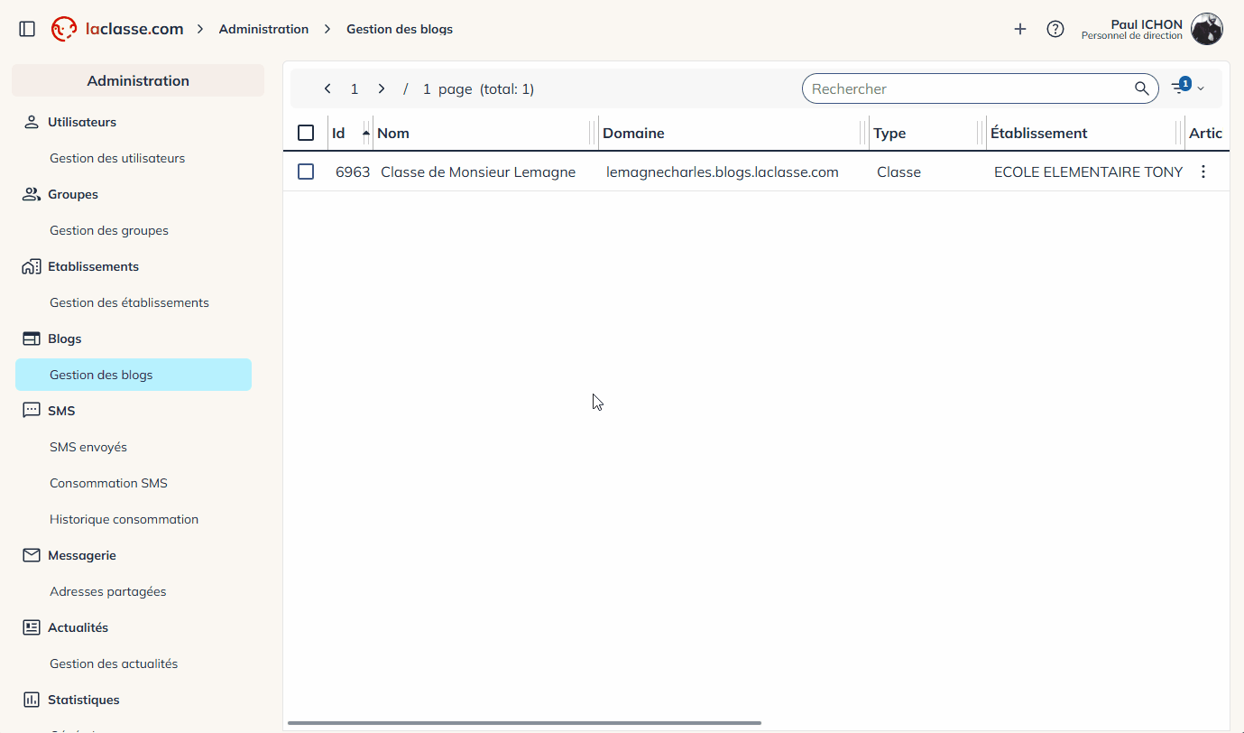Select the checkbox for blog 6963
1244x733 pixels.
point(306,172)
